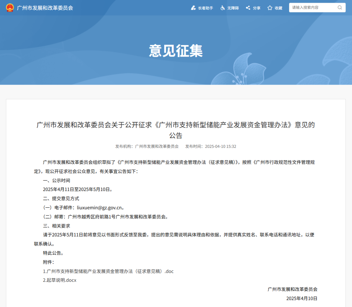Click the national emblem logo
Image resolution: width=352 pixels, height=307 pixels.
click(10, 8)
